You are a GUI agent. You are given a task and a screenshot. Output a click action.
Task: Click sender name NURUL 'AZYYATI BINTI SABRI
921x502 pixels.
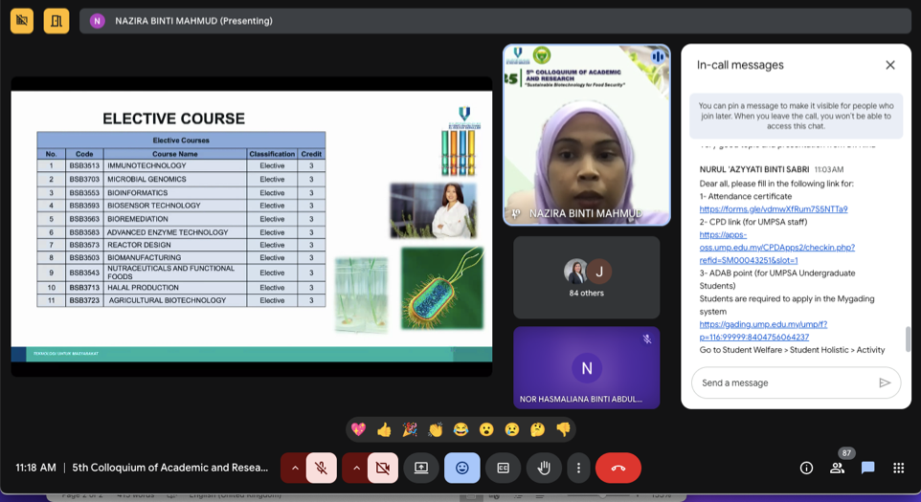(x=754, y=169)
